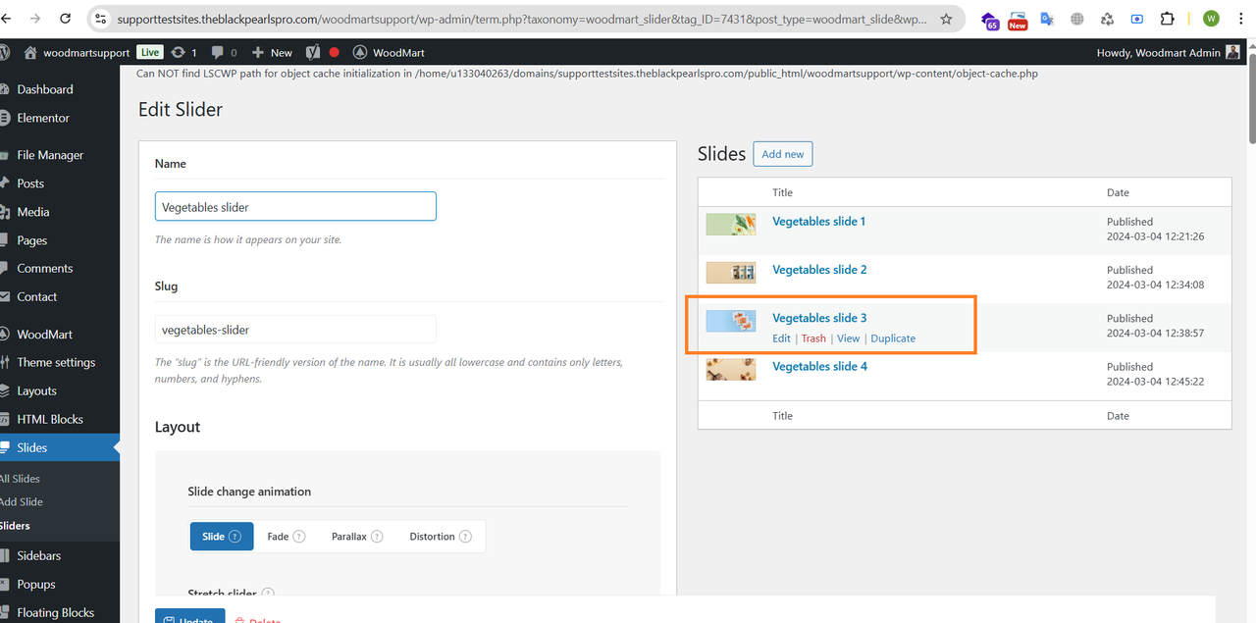Click the Yoast SEO icon in admin bar
Image resolution: width=1256 pixels, height=623 pixels.
[313, 52]
